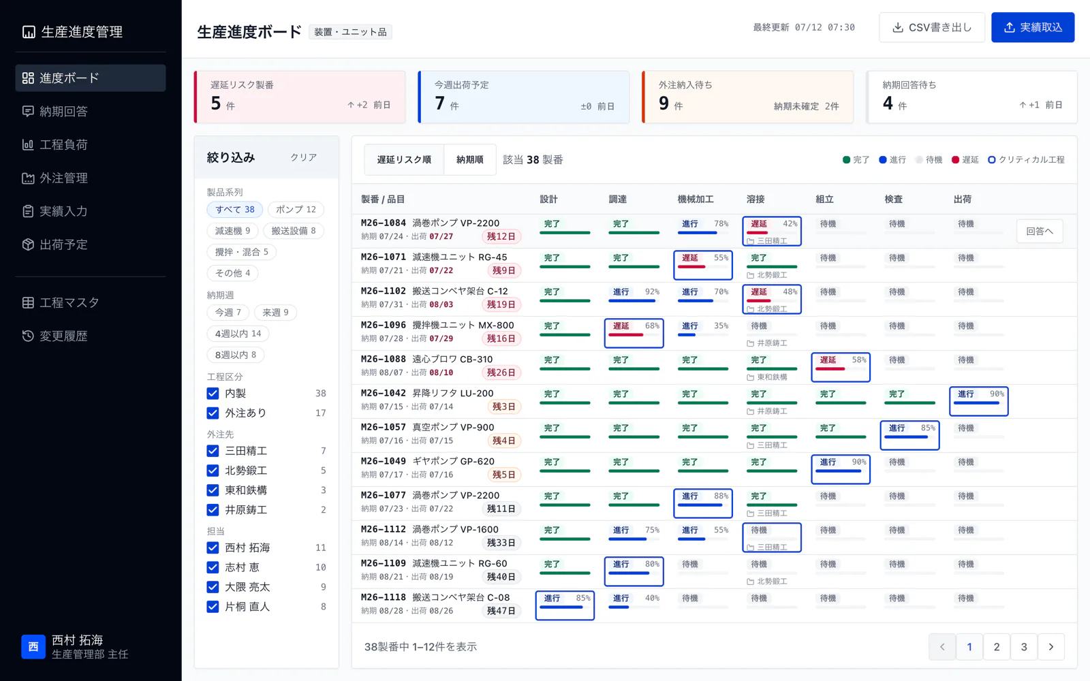This screenshot has width=1090, height=681.
Task: Click CSV書き出し export button
Action: 932,27
